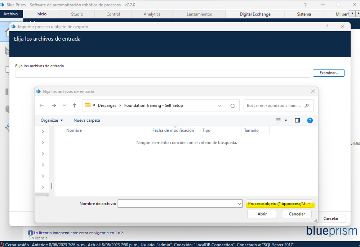Open the Nombre de archivo dropdown arrow
The height and width of the screenshot is (247, 360).
pyautogui.click(x=240, y=204)
